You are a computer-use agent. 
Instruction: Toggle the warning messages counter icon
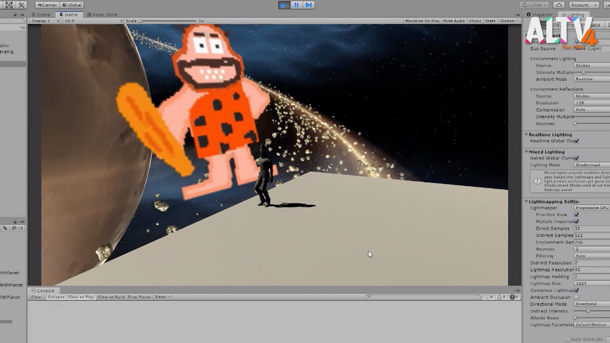[501, 297]
